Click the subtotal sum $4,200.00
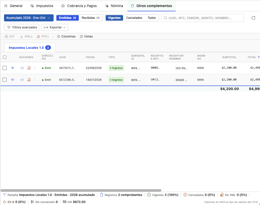Viewport: 260px width, 205px height. [x=229, y=89]
